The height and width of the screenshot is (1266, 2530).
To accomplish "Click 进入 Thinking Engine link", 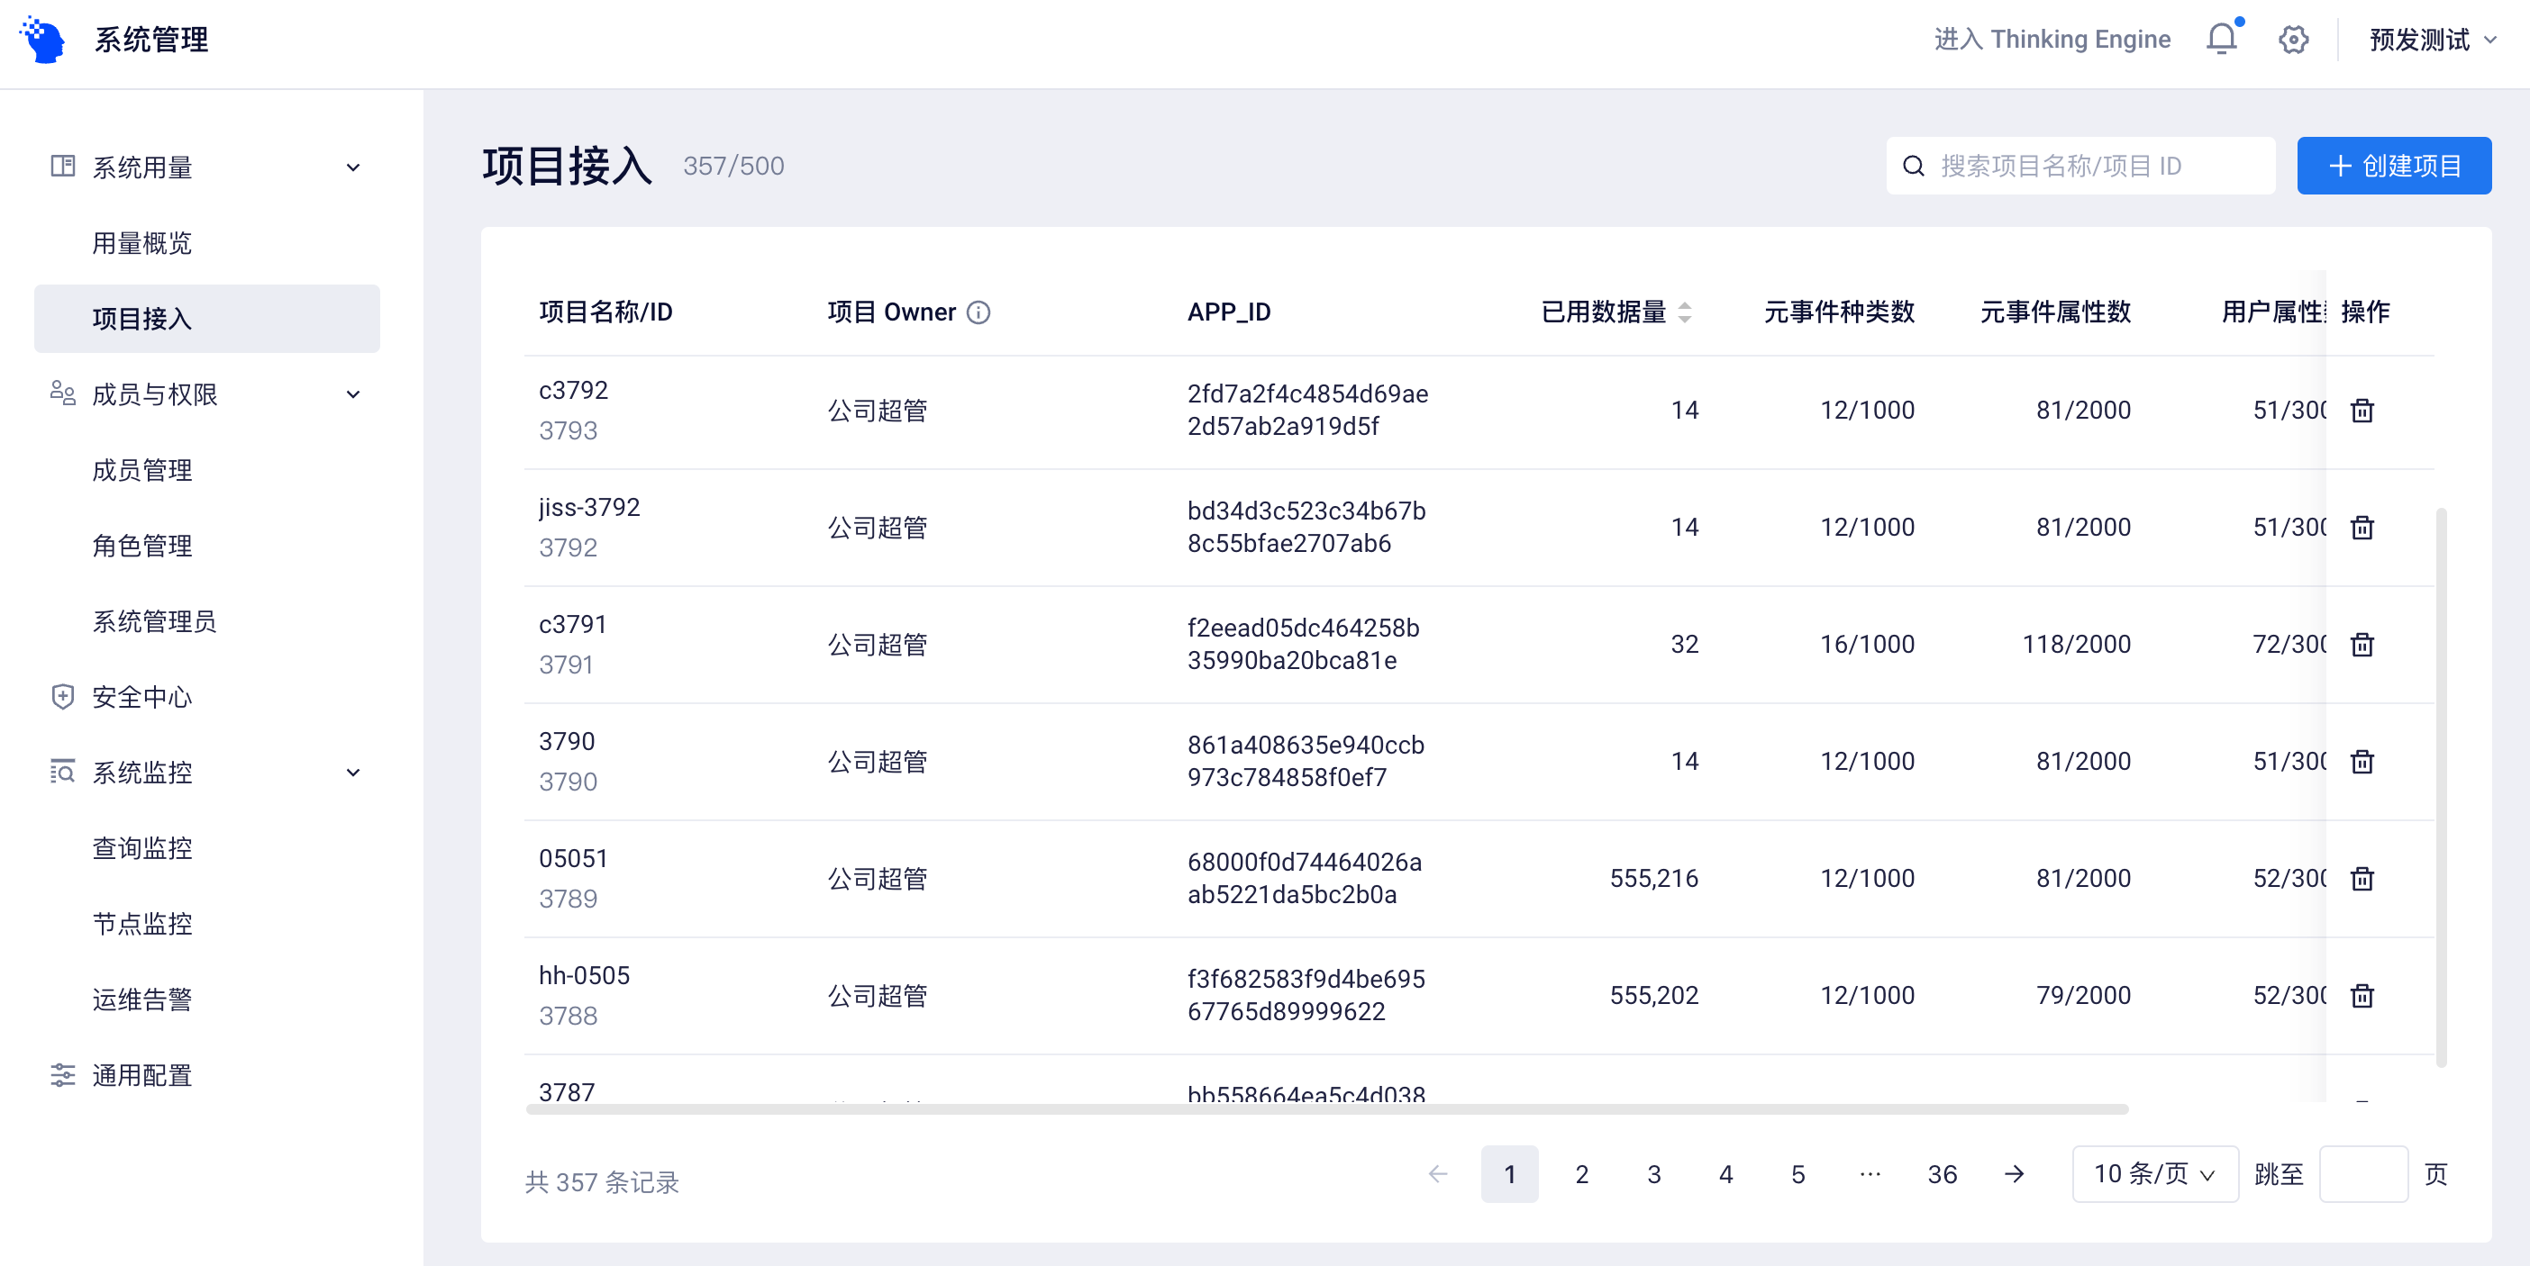I will (2052, 40).
